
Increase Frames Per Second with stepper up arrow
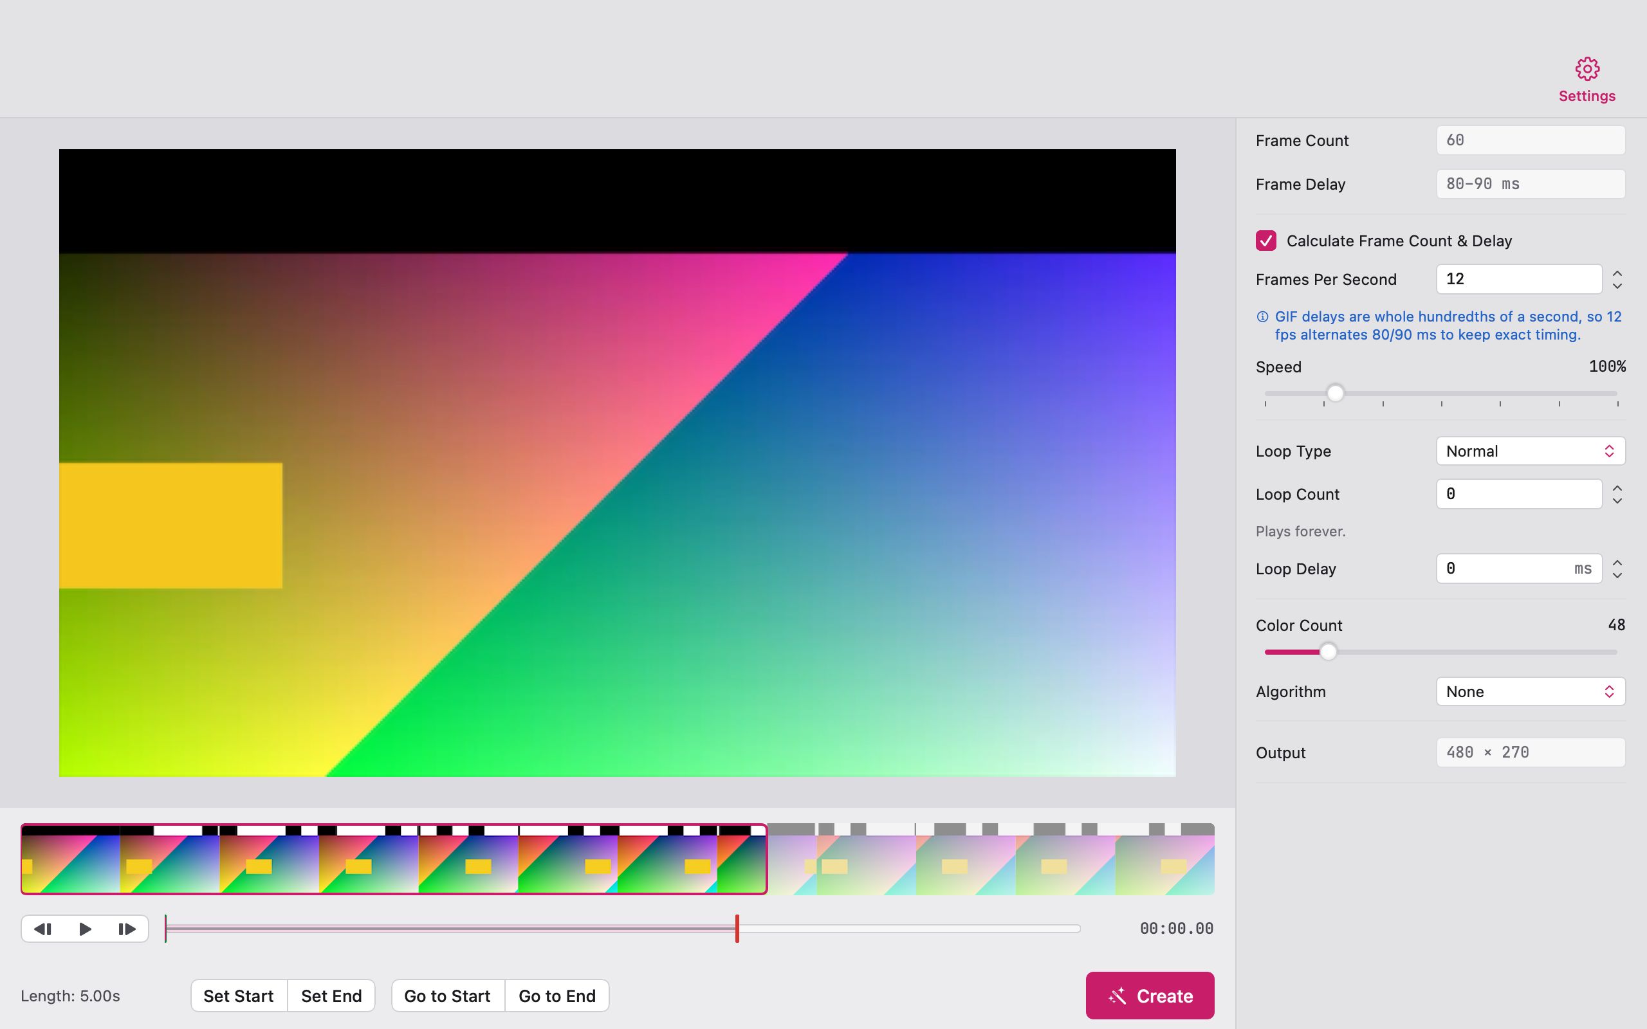pyautogui.click(x=1618, y=273)
